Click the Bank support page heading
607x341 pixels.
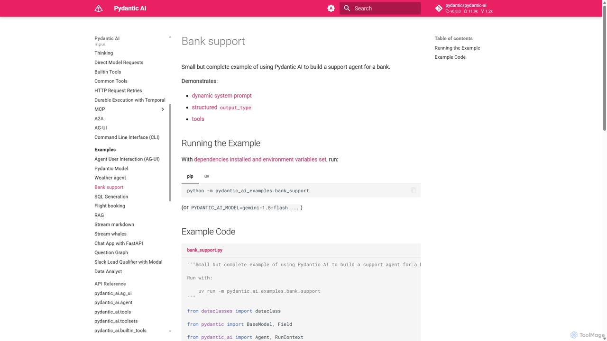click(213, 41)
